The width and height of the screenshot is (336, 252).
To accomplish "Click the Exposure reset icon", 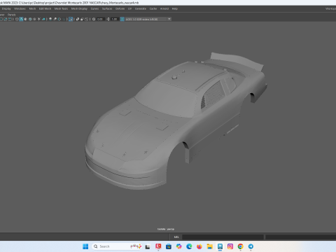I will tap(94, 19).
